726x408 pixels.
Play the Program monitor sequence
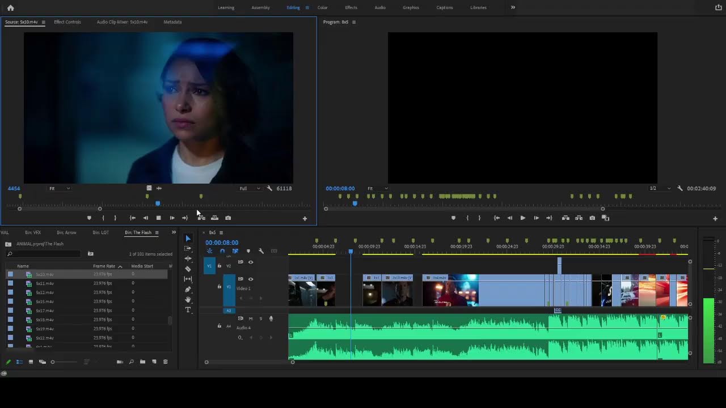[x=522, y=218]
